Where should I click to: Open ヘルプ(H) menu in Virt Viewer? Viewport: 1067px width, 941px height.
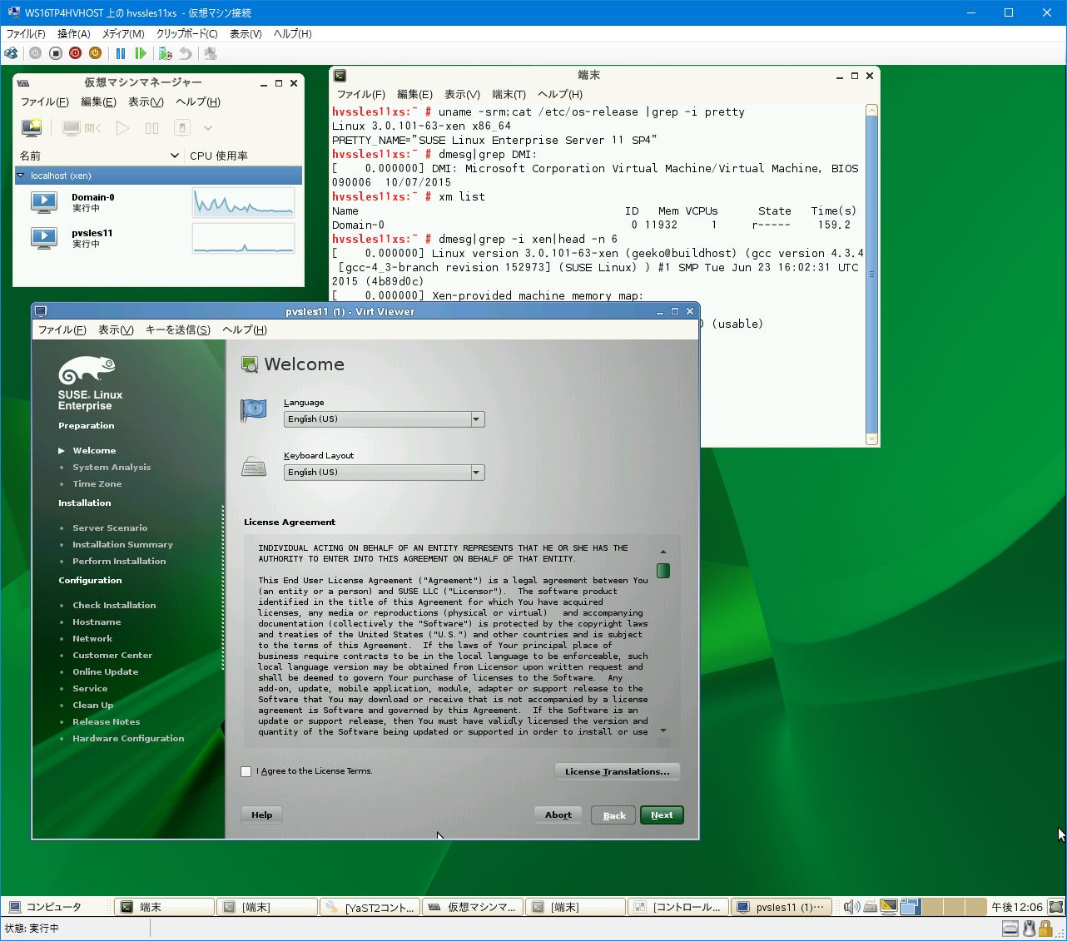pyautogui.click(x=244, y=329)
